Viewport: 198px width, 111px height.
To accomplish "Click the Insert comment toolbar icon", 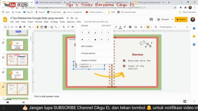I will point(130,27).
